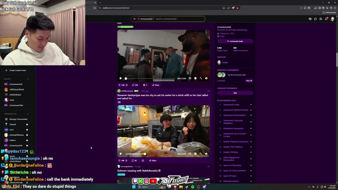Open options menu for the Santipulgaz post

(208, 91)
